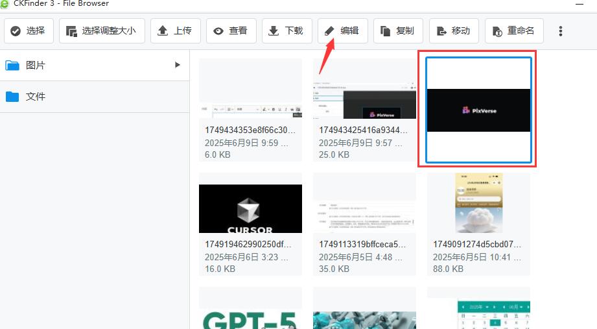Click file name 1749434353e8f66c30...
Image resolution: width=597 pixels, height=329 pixels.
(x=250, y=130)
